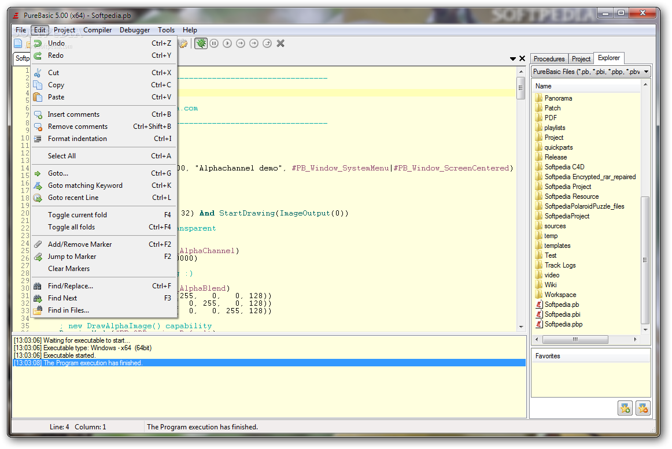Open the Tools menu
Viewport: 672px width, 449px height.
pos(166,30)
